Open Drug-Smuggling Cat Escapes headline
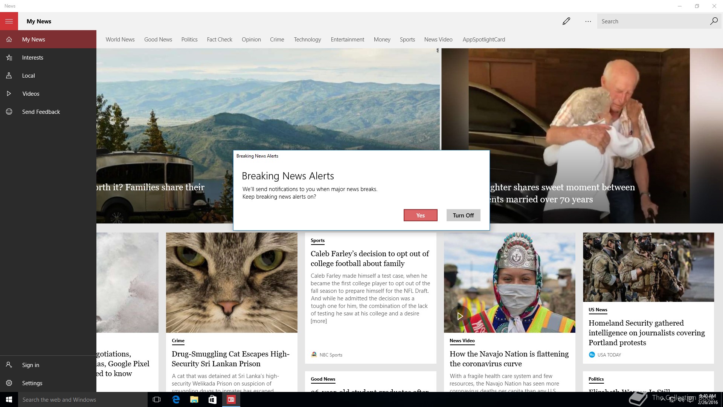The height and width of the screenshot is (407, 723). (230, 359)
